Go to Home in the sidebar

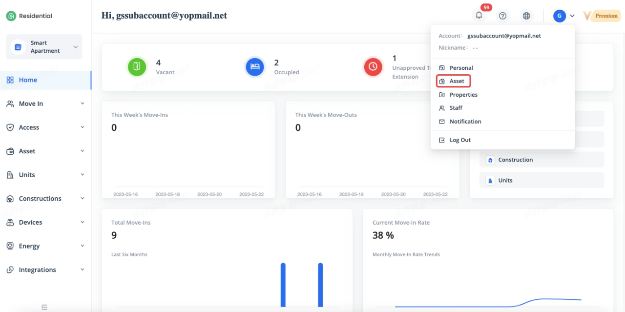coord(28,80)
